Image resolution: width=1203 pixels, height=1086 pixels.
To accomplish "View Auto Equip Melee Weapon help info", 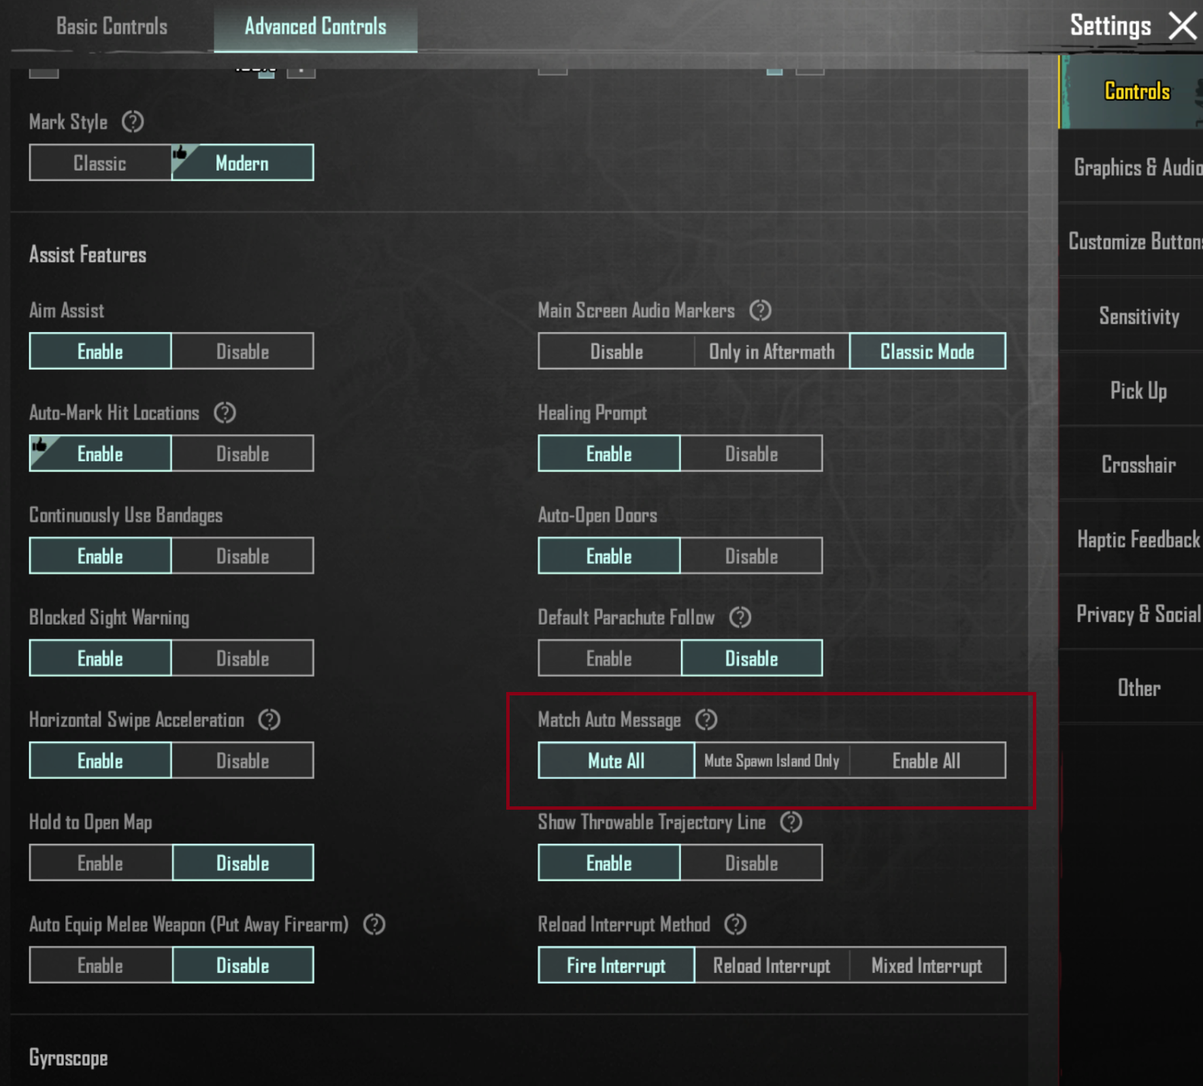I will click(x=374, y=924).
